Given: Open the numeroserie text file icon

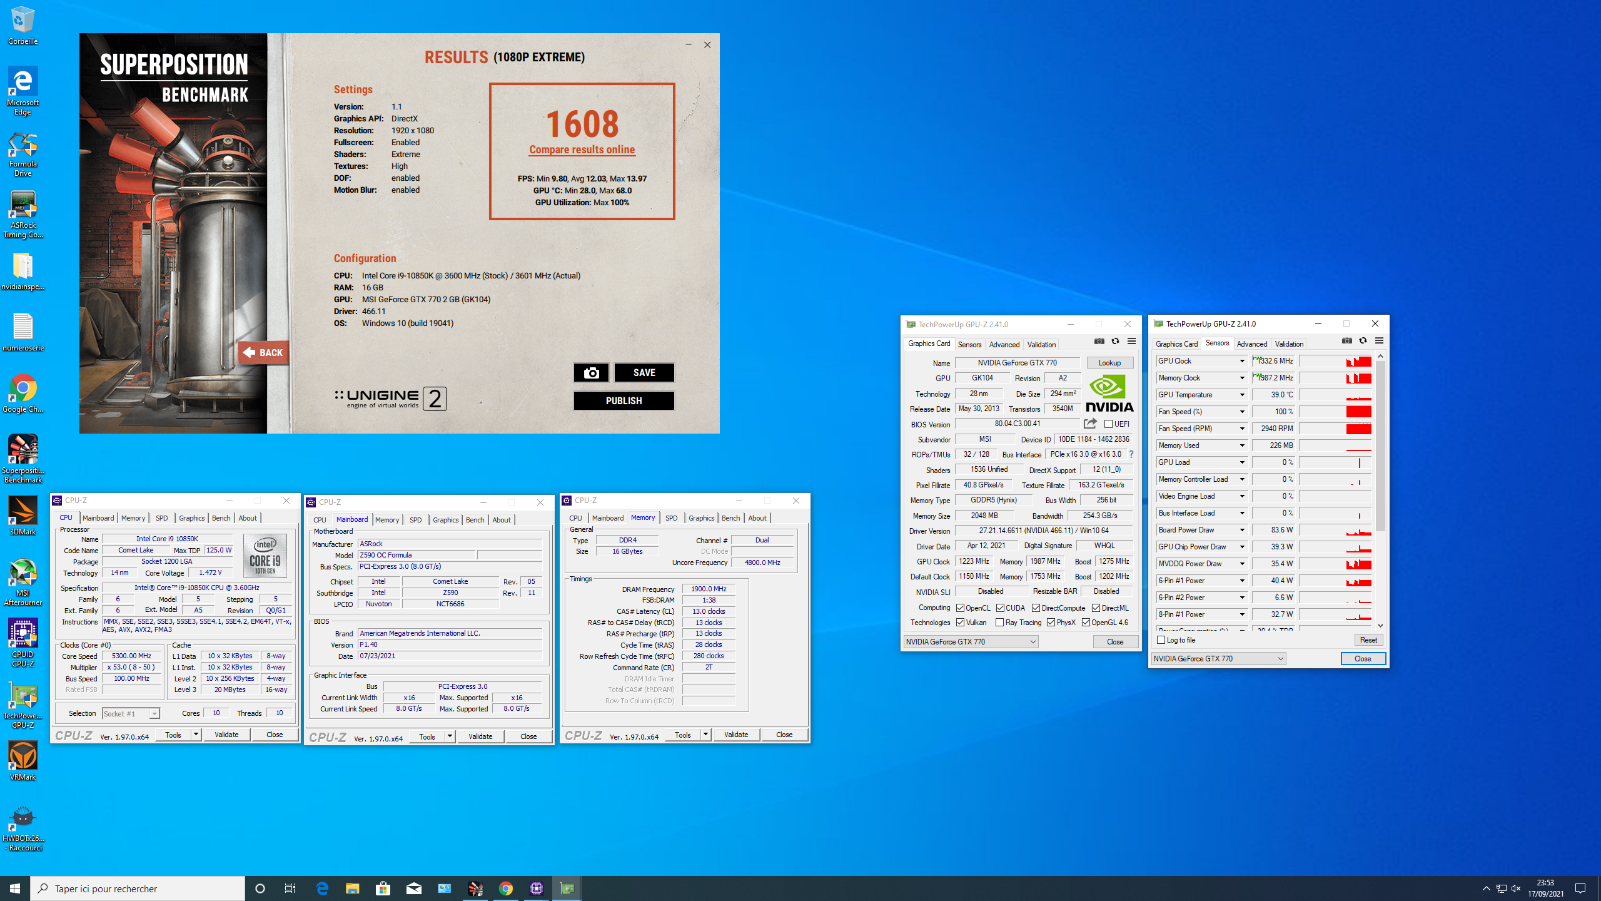Looking at the screenshot, I should coord(23,332).
